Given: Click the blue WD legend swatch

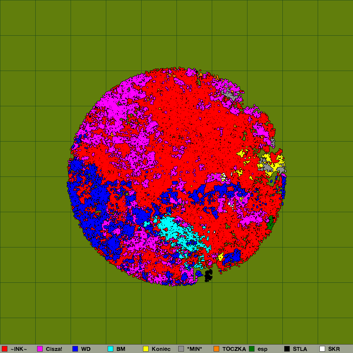Looking at the screenshot, I should (75, 349).
